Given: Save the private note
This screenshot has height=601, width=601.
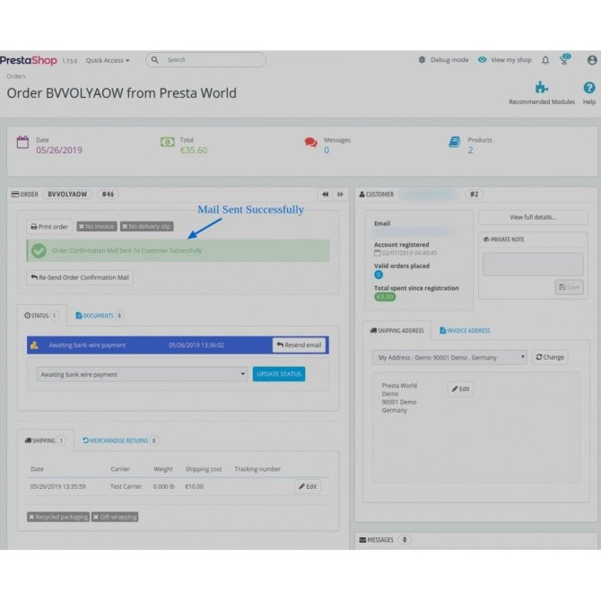Looking at the screenshot, I should click(x=570, y=287).
